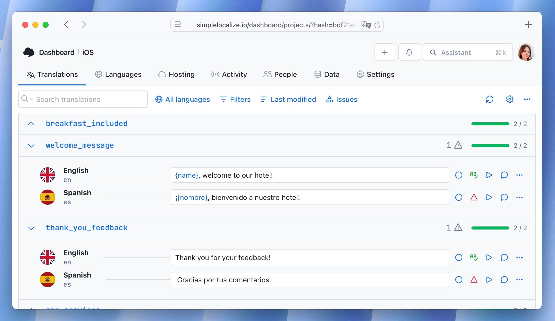Screen dimensions: 555x321
Task: Open the Filters option
Action: [x=235, y=99]
